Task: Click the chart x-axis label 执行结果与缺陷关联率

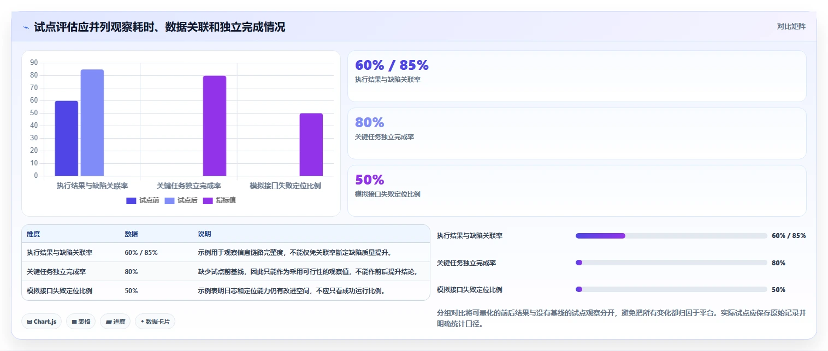Action: coord(92,186)
